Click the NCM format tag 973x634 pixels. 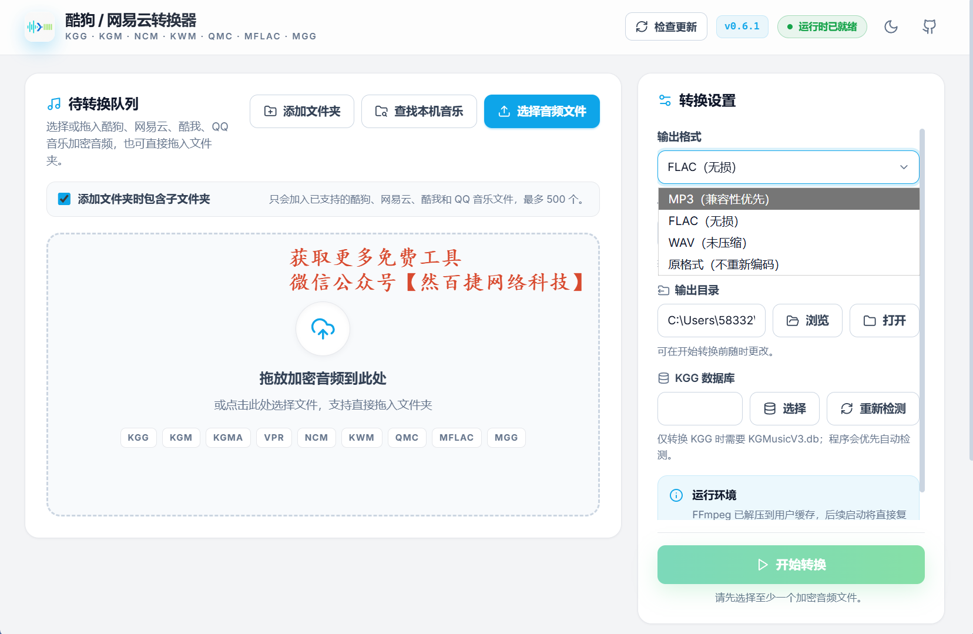[317, 438]
